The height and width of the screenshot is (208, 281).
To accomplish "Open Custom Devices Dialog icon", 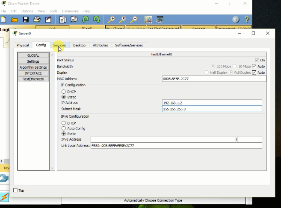I will [x=159, y=19].
